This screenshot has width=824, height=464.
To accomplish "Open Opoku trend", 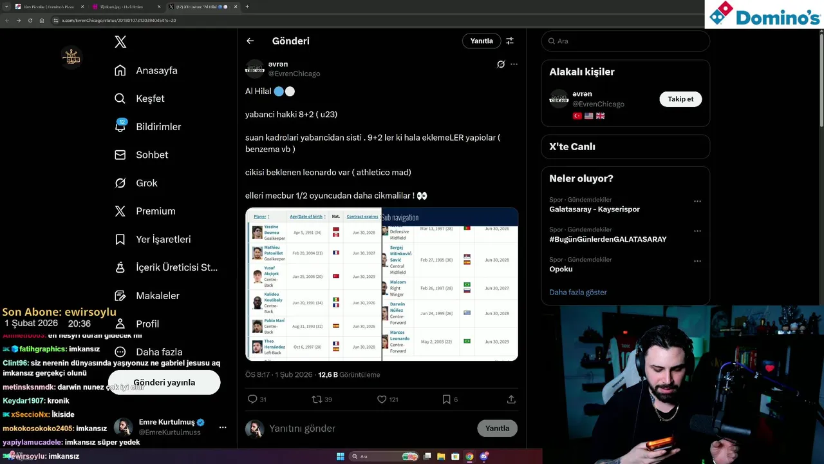I will click(x=561, y=269).
